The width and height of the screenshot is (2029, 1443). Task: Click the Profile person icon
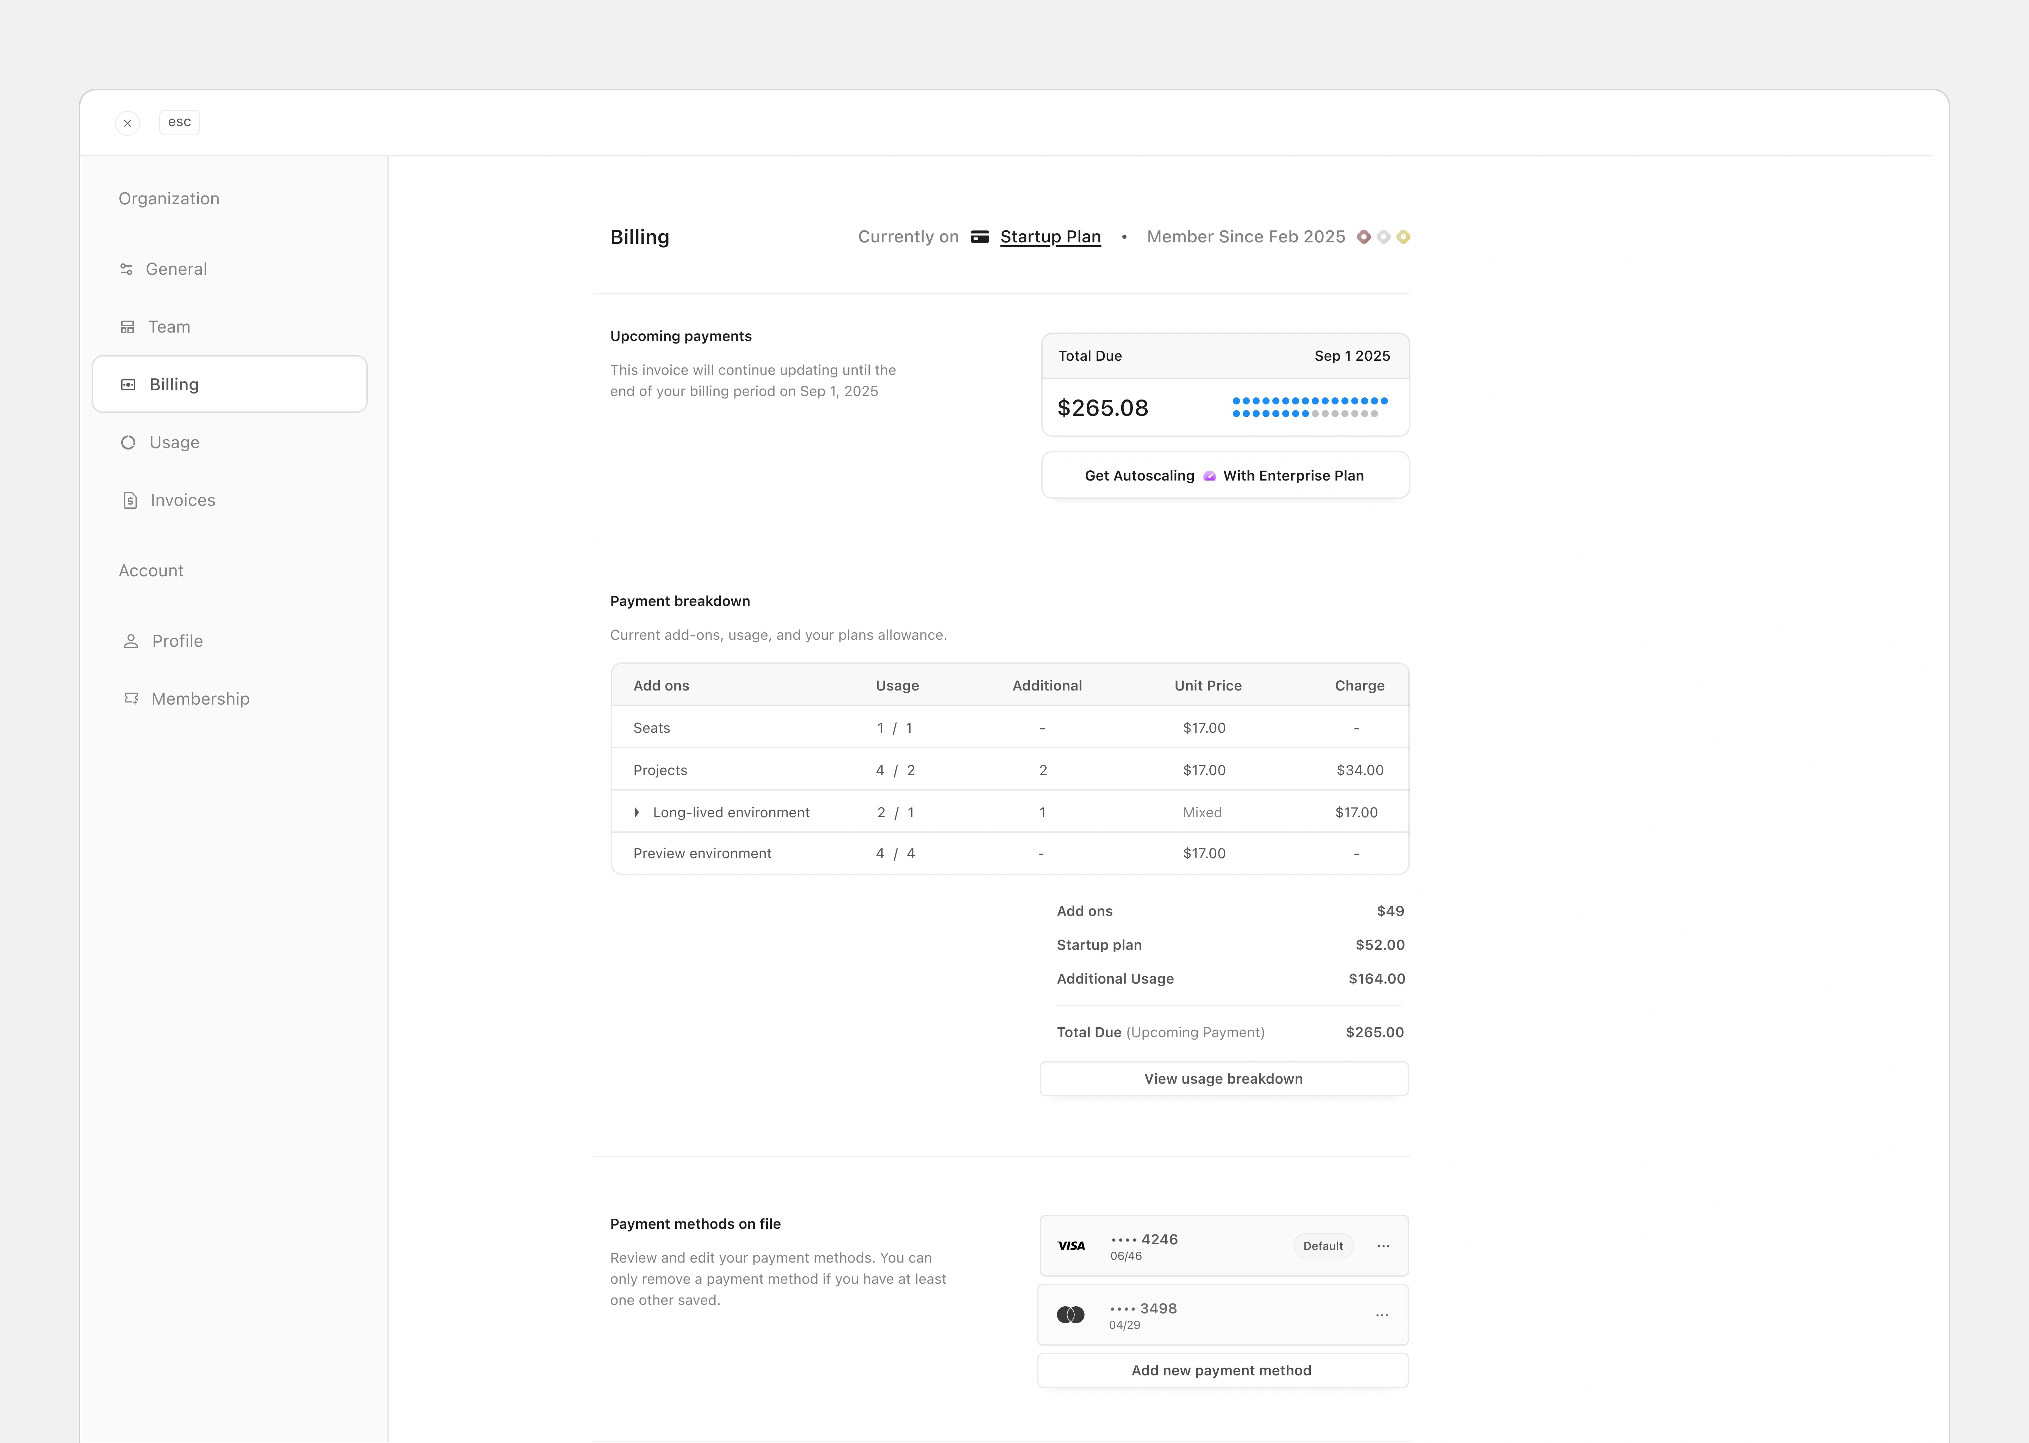[x=131, y=642]
